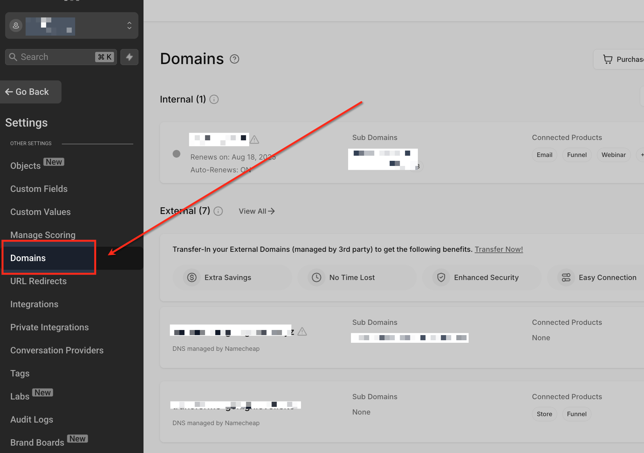Screen dimensions: 644x453
Task: Expand View All external domains
Action: (257, 211)
